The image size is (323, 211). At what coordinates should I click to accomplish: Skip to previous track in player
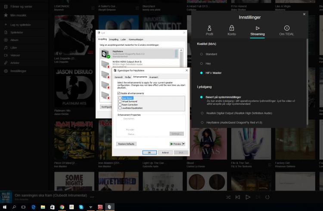pyautogui.click(x=238, y=197)
